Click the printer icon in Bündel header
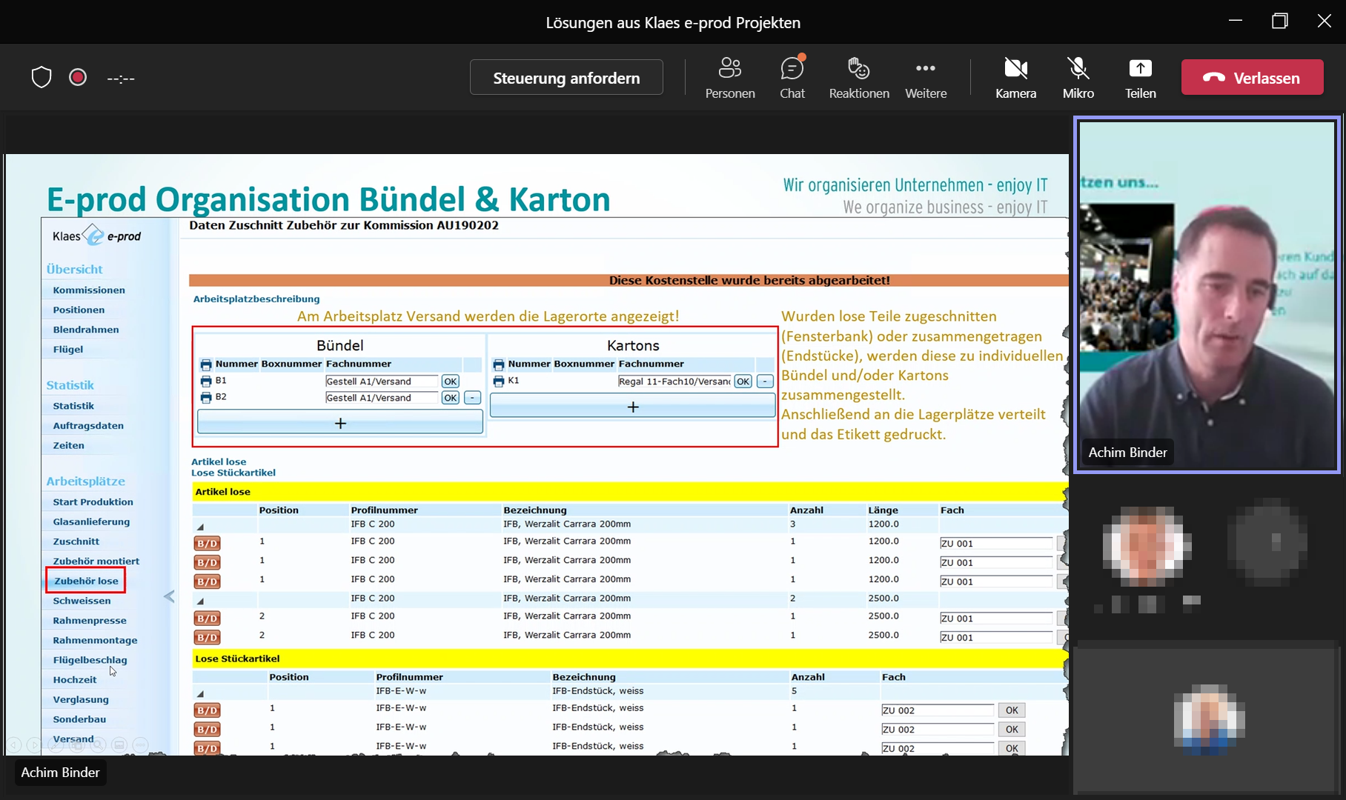Screen dimensions: 1346x800 click(x=205, y=364)
